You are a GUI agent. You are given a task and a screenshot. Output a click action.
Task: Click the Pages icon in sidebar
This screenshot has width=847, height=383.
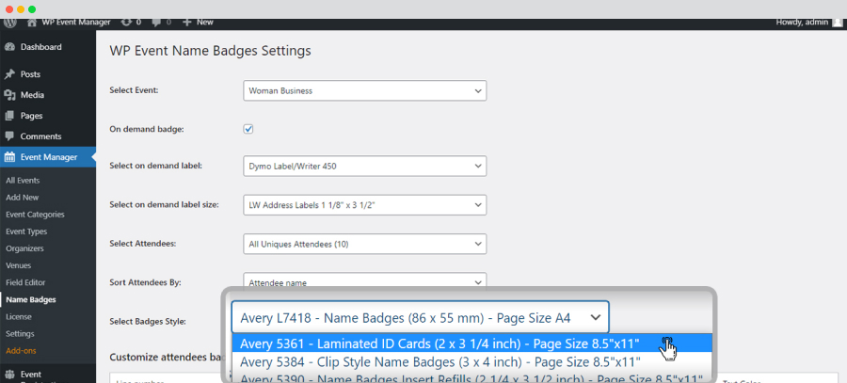9,116
